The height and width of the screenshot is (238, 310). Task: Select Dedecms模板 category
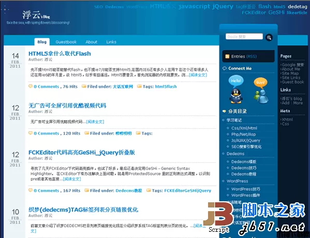click(244, 162)
